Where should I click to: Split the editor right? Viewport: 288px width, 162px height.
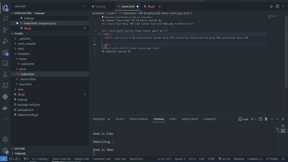277,6
